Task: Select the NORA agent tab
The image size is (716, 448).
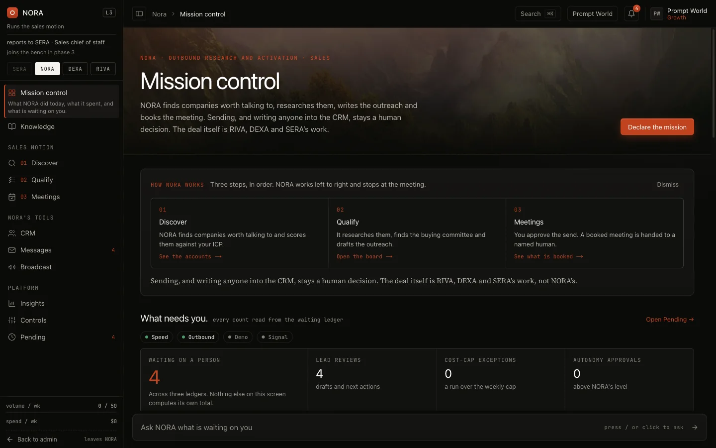Action: point(47,69)
